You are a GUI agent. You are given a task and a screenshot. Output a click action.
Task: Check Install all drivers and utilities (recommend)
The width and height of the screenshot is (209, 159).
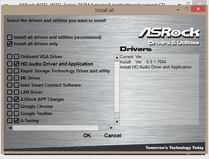click(x=10, y=37)
